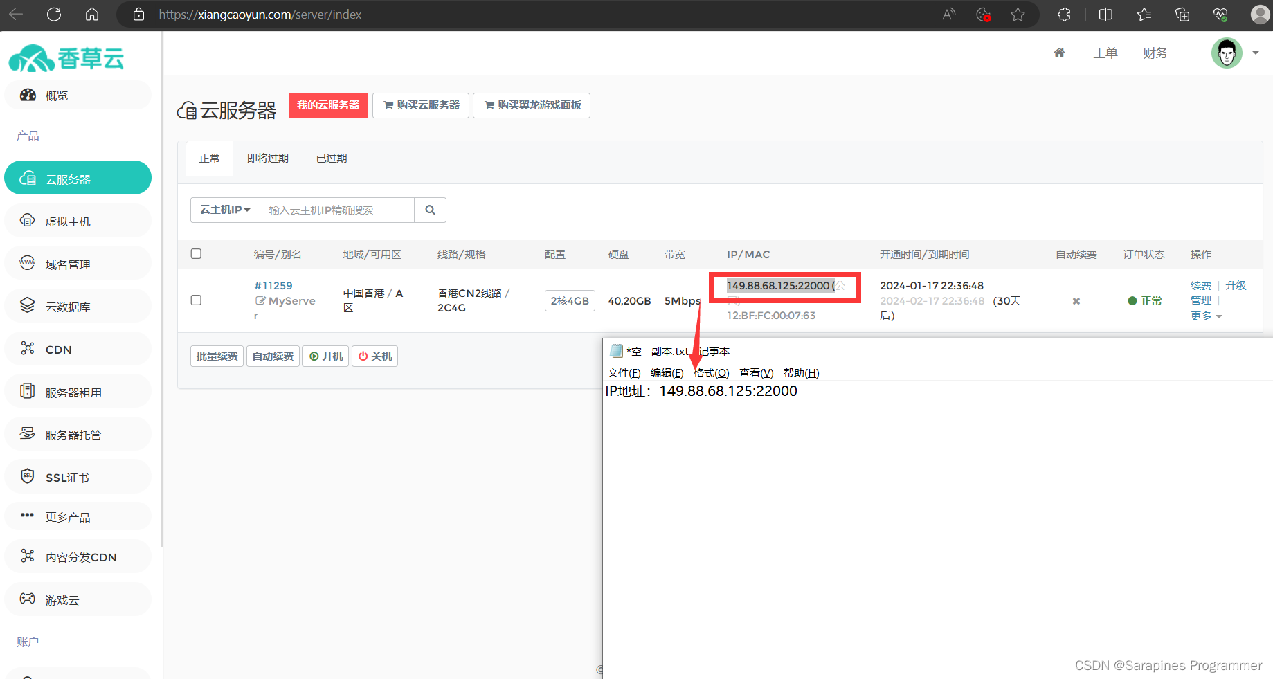Viewport: 1273px width, 679px height.
Task: Edit the MyServer alias pencil icon
Action: 260,300
